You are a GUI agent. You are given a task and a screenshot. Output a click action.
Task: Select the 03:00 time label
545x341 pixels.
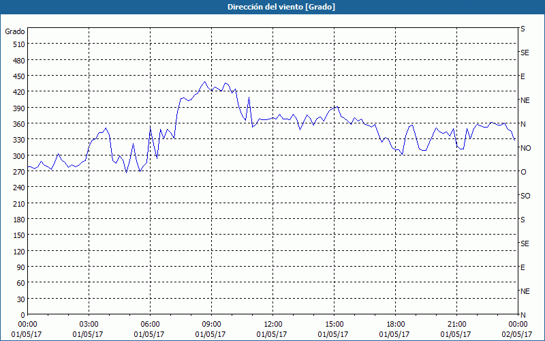coord(89,325)
